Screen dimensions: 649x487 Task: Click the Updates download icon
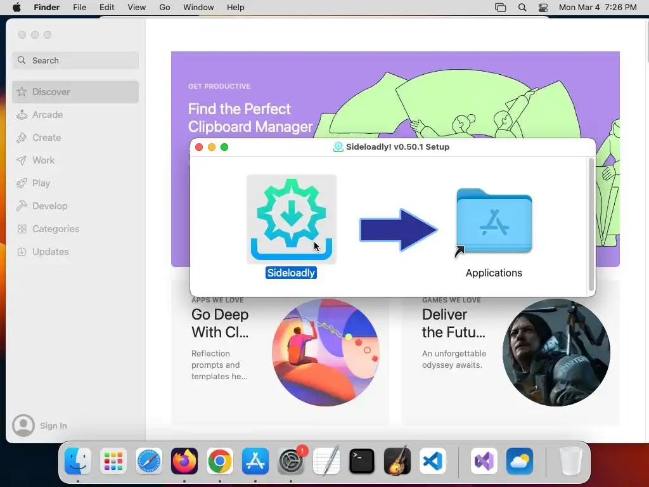[22, 251]
